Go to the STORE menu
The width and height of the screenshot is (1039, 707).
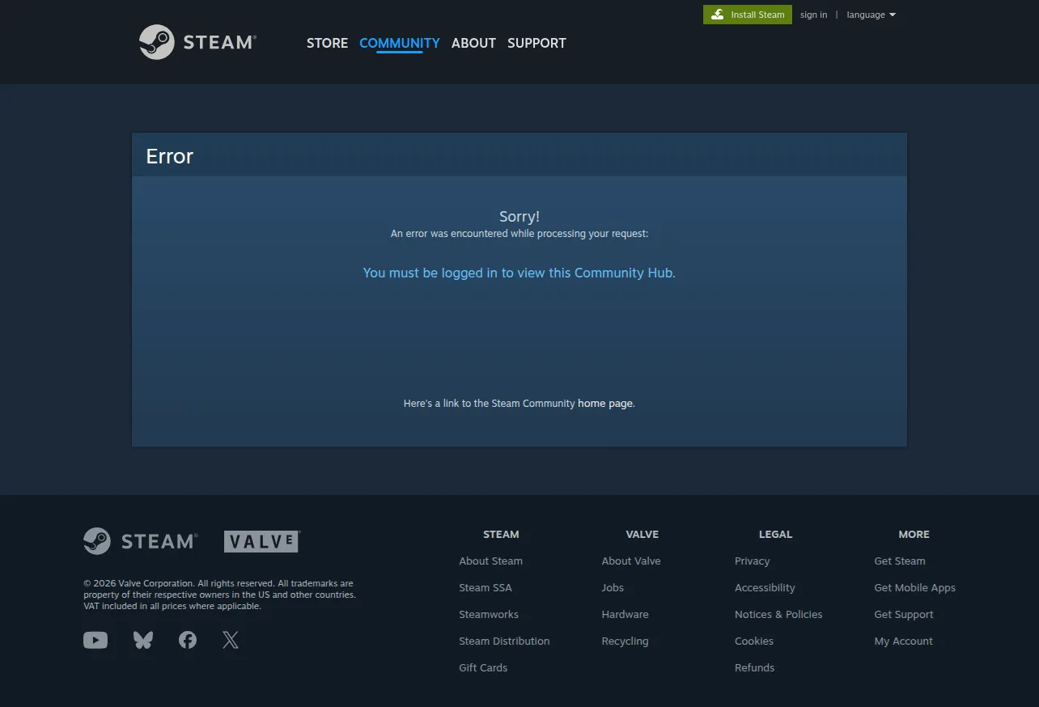[x=327, y=43]
